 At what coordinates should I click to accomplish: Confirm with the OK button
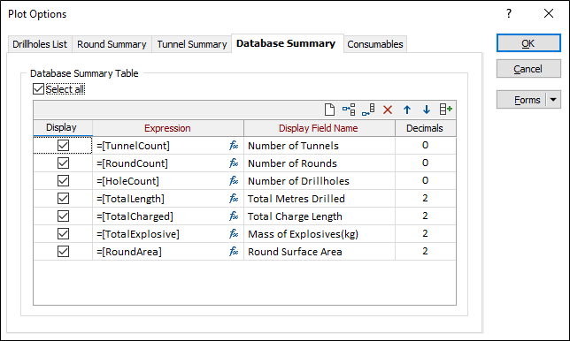pos(528,43)
